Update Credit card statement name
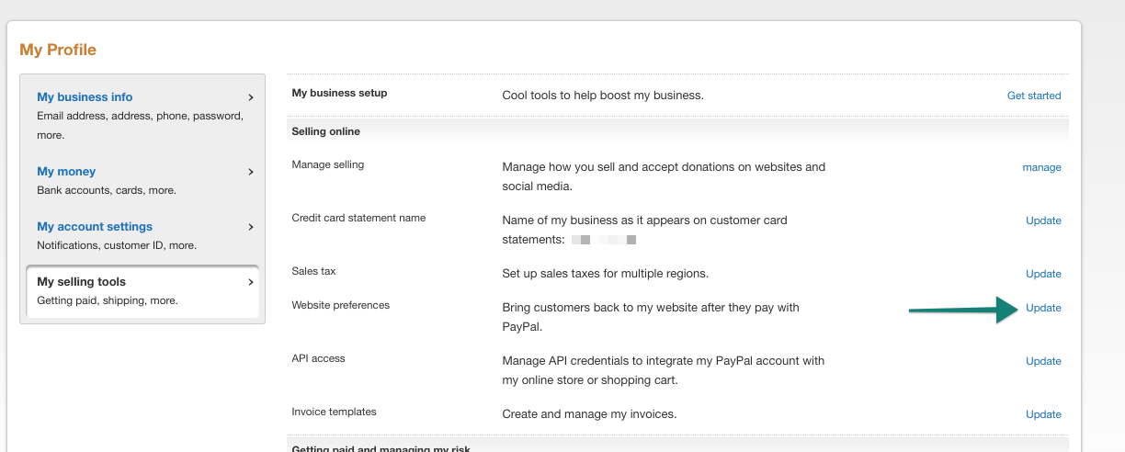1125x452 pixels. [1043, 220]
